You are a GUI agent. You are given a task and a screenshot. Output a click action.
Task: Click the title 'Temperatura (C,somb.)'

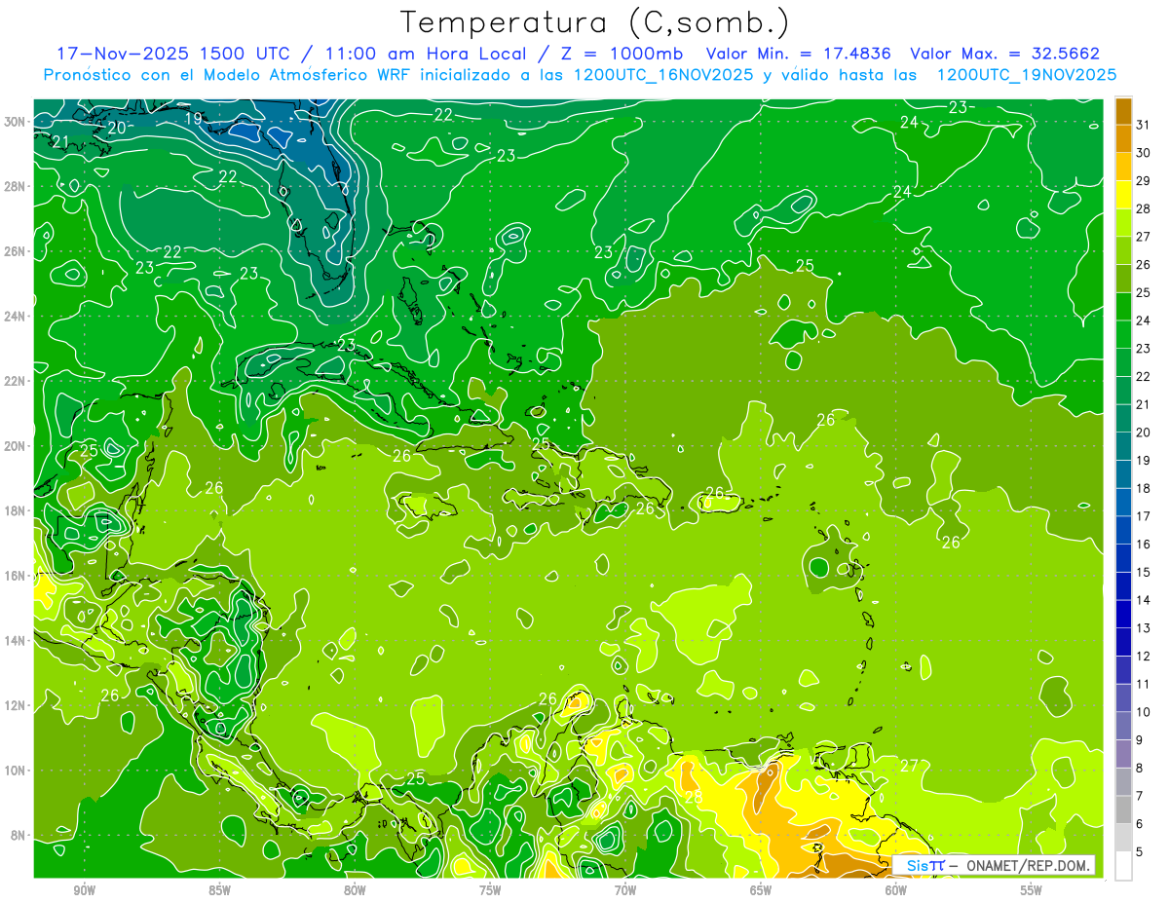click(x=594, y=21)
